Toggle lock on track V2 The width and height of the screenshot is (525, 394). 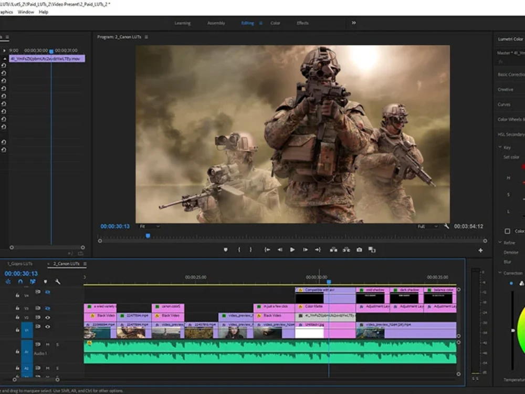pyautogui.click(x=17, y=317)
